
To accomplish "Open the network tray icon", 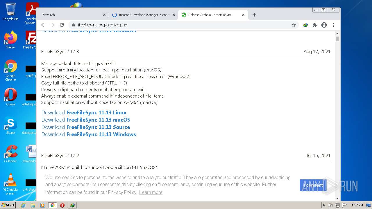I will (x=337, y=205).
